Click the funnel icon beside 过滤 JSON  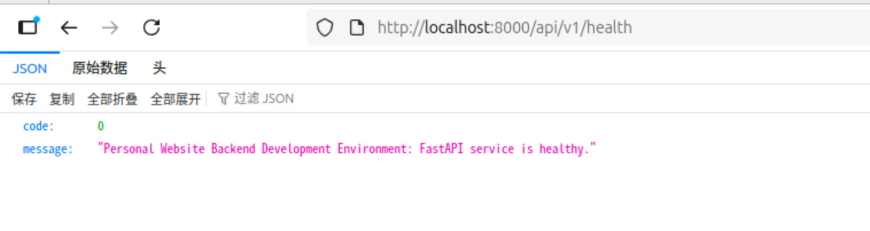pyautogui.click(x=223, y=99)
